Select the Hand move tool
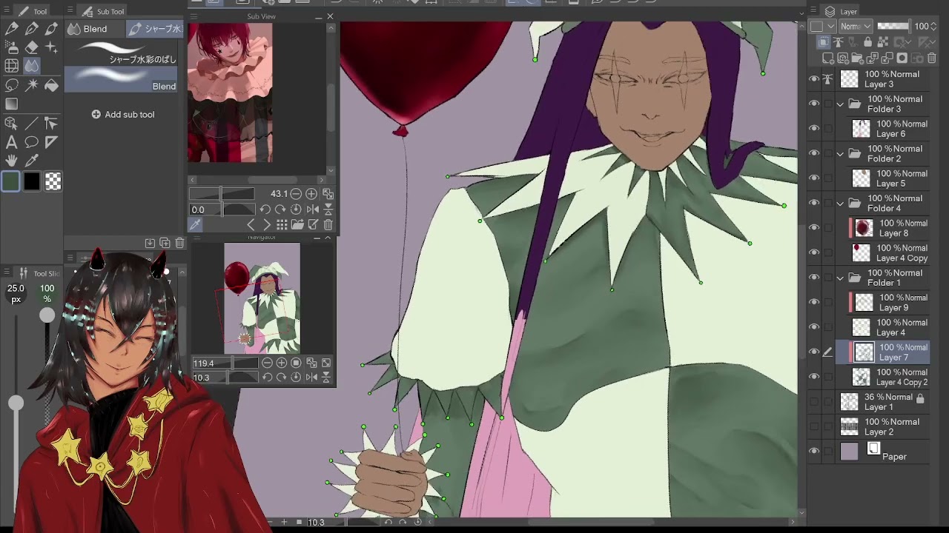This screenshot has width=949, height=533. (x=11, y=161)
